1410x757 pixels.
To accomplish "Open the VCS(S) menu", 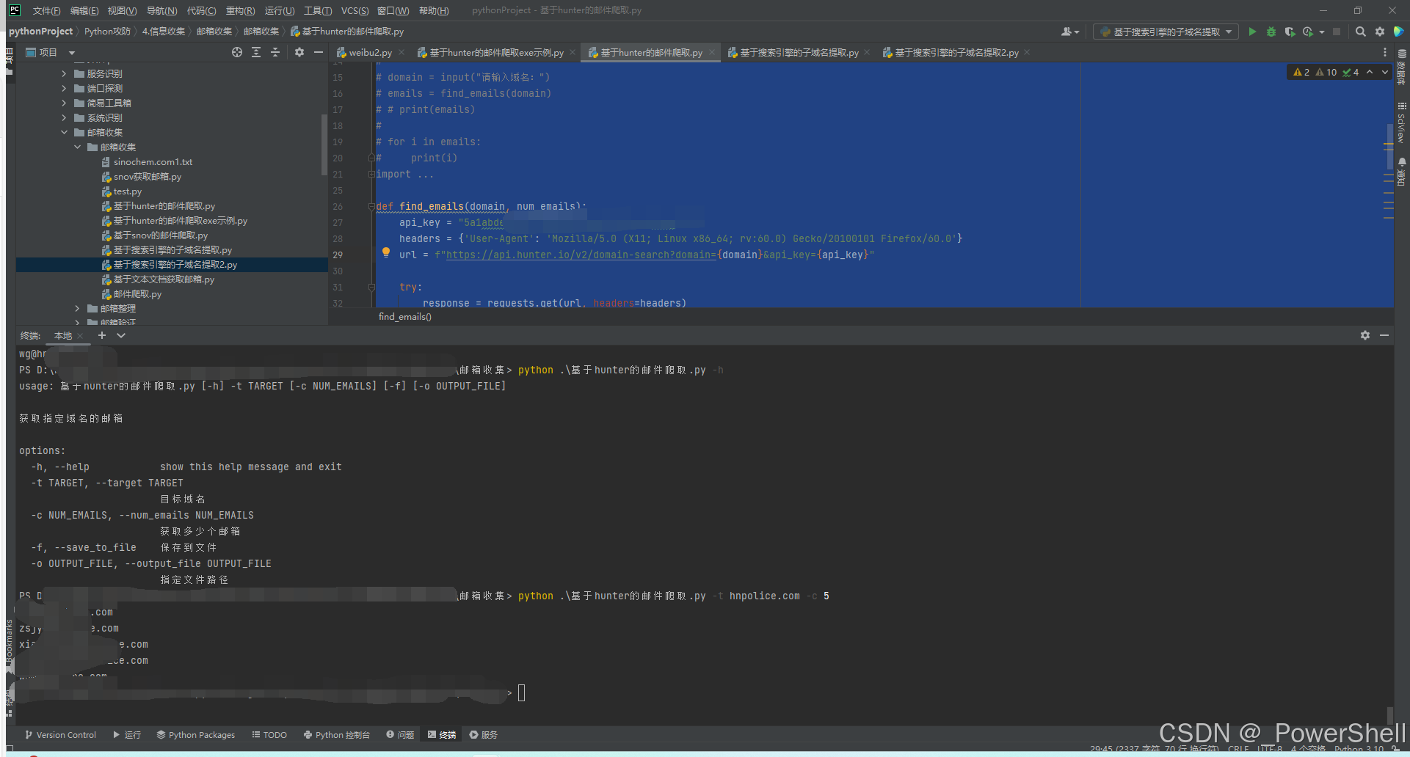I will (x=355, y=10).
